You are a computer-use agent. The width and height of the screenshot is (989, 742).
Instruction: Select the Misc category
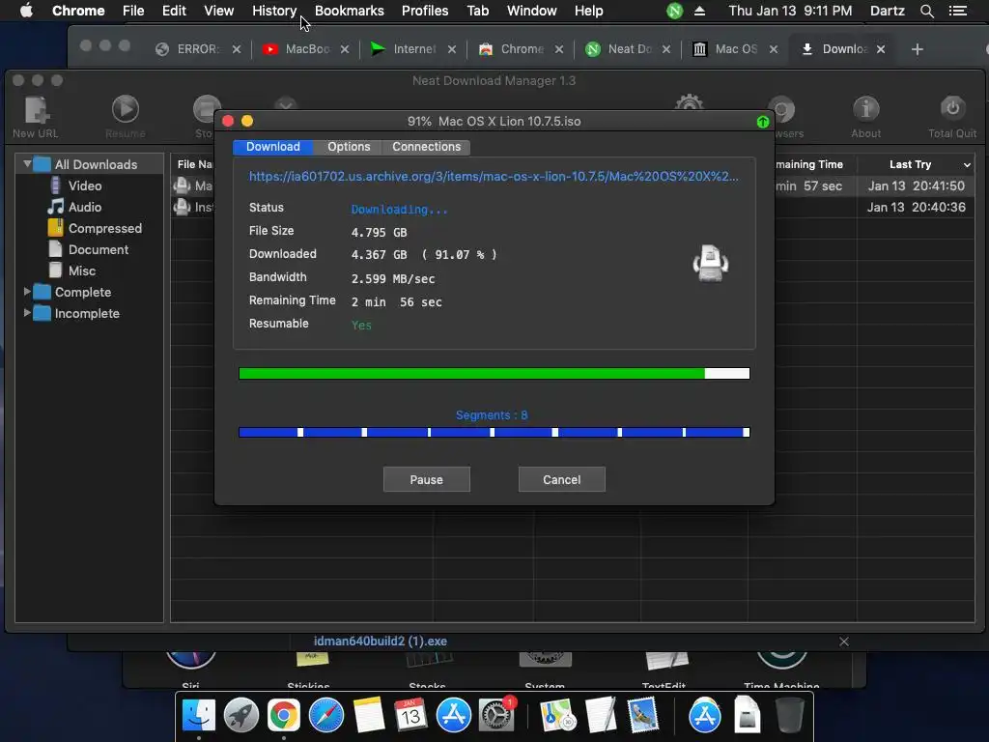click(x=82, y=271)
